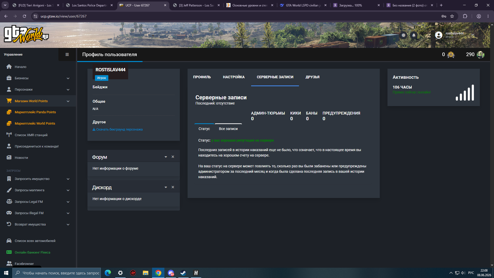Collapse the Дискорд panel with its caret
Viewport: 494px width, 278px height.
[166, 187]
